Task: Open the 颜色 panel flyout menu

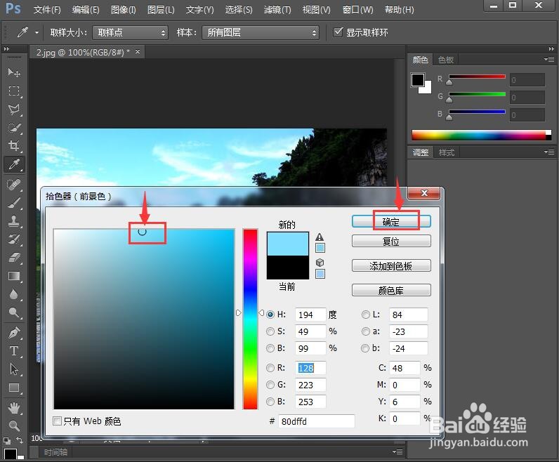Action: tap(549, 59)
